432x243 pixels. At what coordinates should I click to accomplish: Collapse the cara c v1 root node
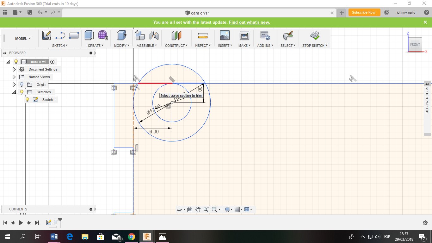9,62
